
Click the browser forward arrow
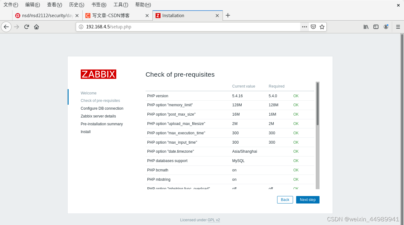pyautogui.click(x=17, y=27)
